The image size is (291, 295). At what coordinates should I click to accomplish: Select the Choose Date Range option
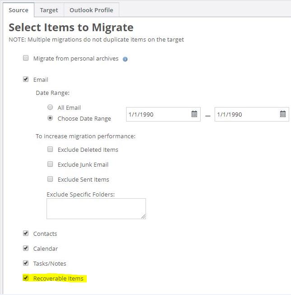50,118
